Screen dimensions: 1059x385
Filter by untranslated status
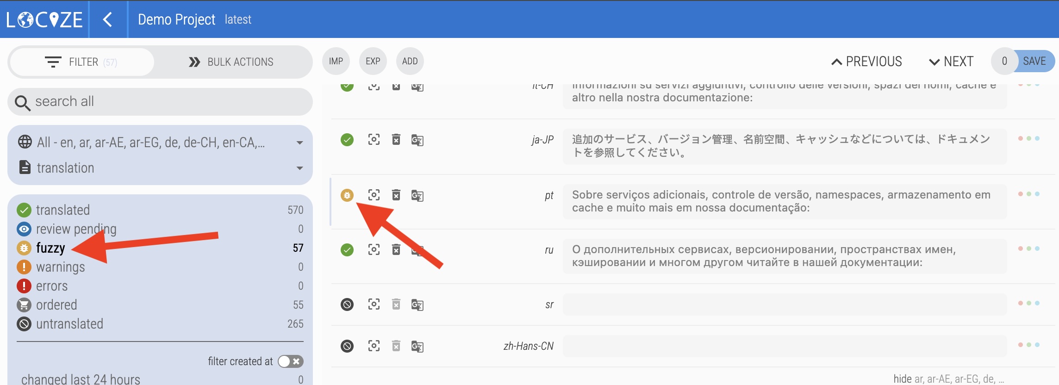point(69,324)
